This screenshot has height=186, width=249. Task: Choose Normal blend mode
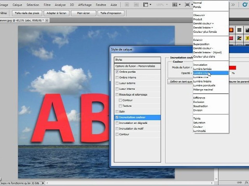point(198,3)
